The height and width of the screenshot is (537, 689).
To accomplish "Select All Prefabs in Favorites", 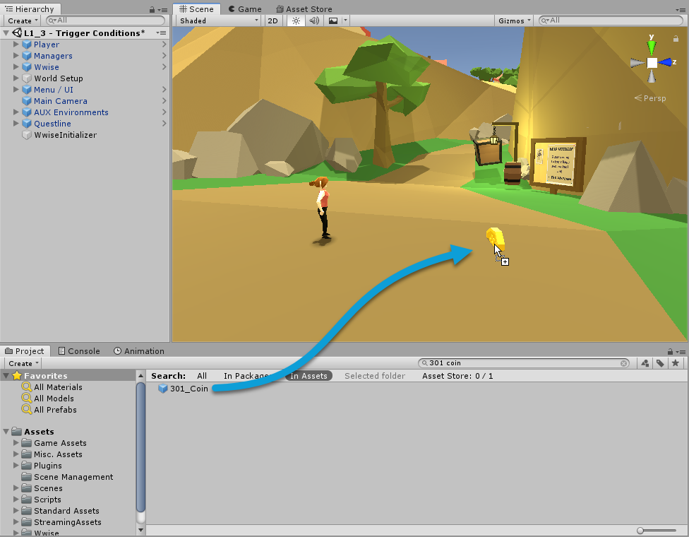I will tap(55, 410).
